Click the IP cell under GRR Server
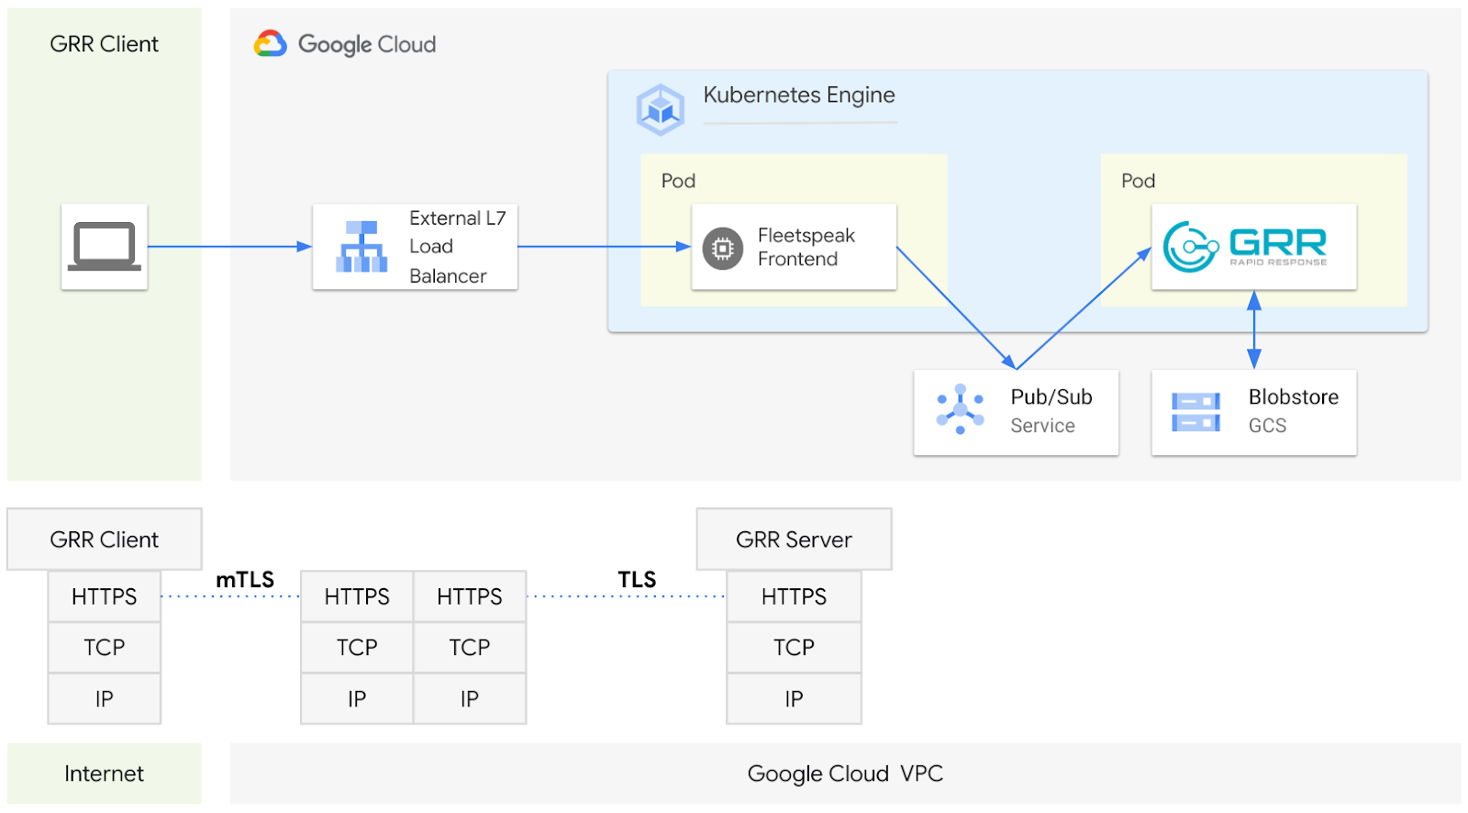 [x=795, y=699]
